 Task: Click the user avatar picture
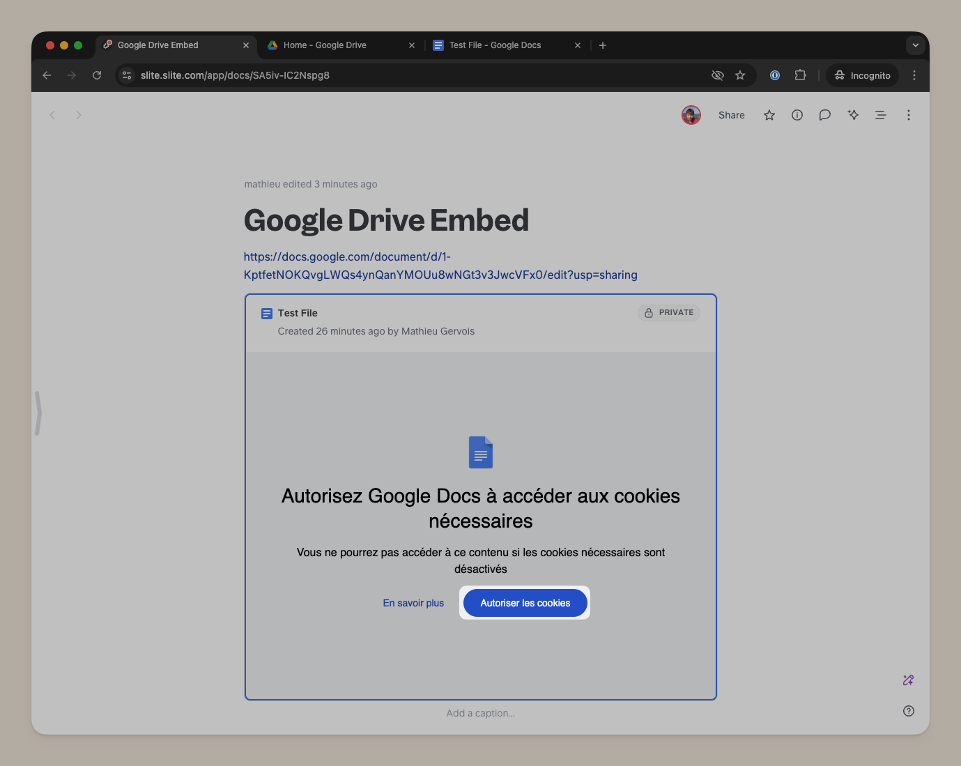[691, 115]
